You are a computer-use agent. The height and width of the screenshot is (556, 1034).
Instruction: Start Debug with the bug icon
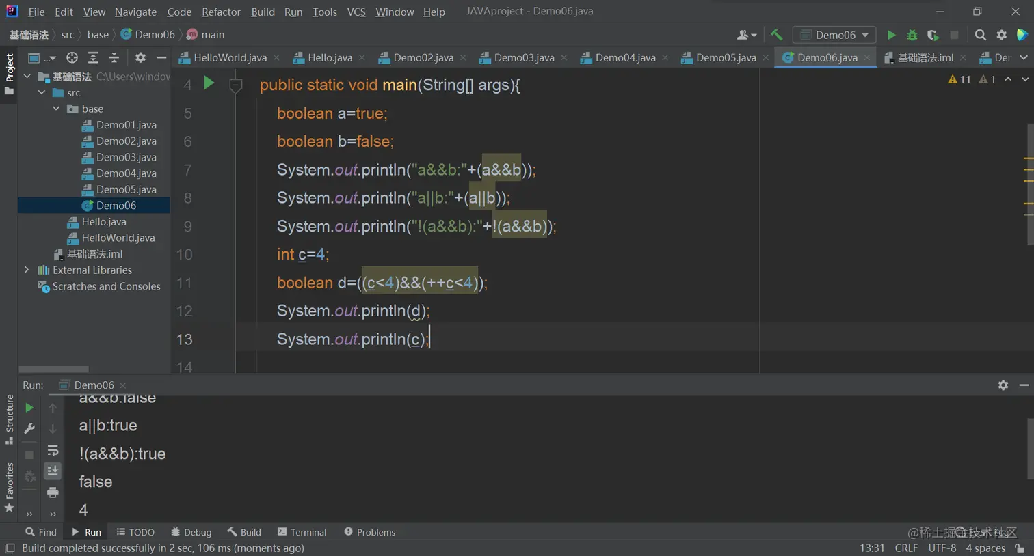(912, 35)
